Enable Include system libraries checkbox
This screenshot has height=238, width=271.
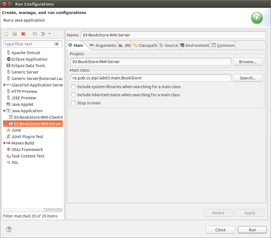tap(73, 87)
